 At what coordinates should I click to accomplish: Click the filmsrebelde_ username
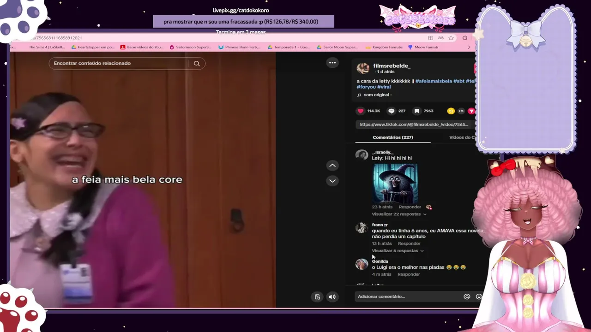[x=392, y=66]
